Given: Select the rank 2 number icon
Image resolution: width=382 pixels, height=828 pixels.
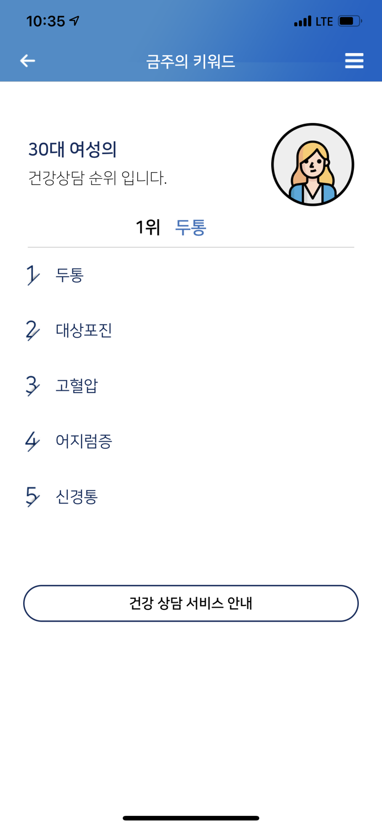Looking at the screenshot, I should coord(32,330).
